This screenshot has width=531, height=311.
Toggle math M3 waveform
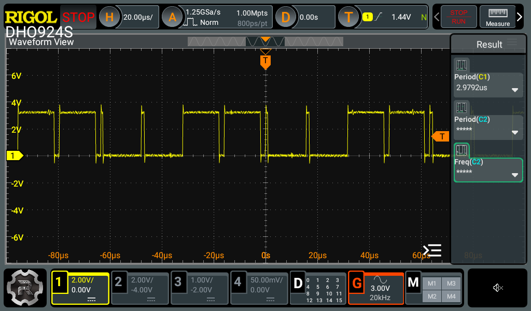click(x=451, y=284)
